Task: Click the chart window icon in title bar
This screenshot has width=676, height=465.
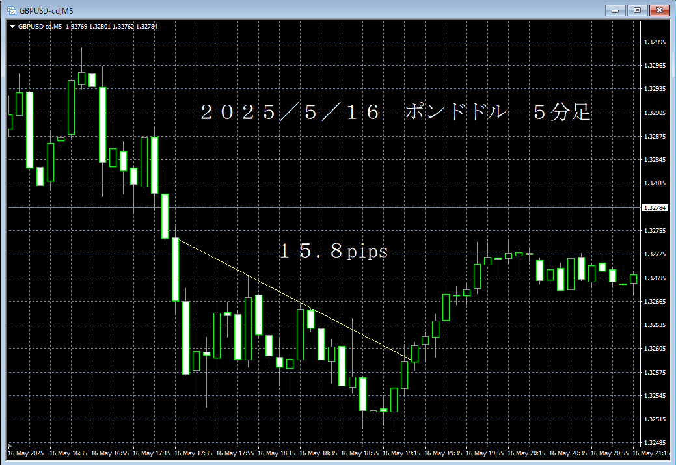Action: point(10,10)
